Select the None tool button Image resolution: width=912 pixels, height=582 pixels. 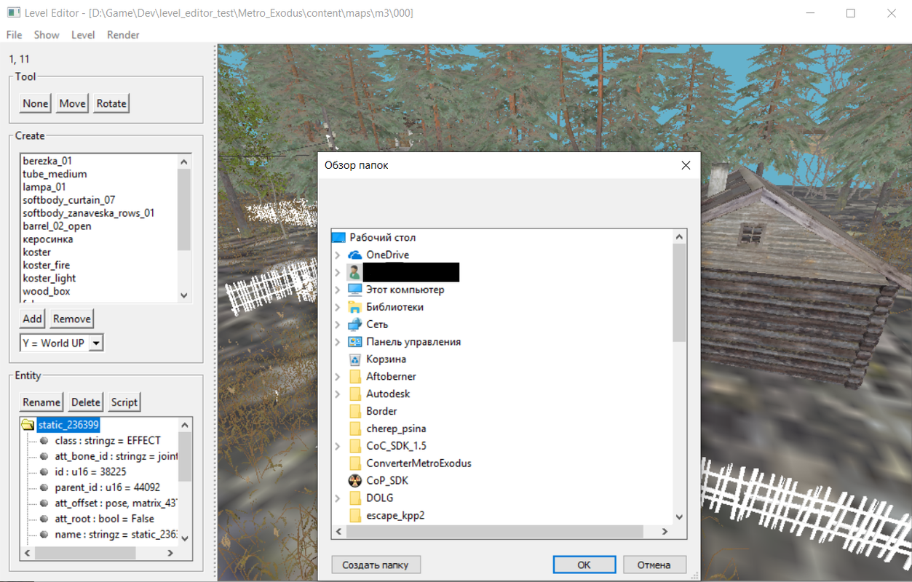(35, 103)
